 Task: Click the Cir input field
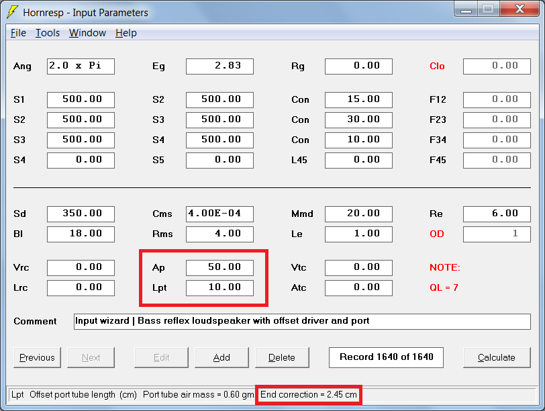(x=497, y=66)
